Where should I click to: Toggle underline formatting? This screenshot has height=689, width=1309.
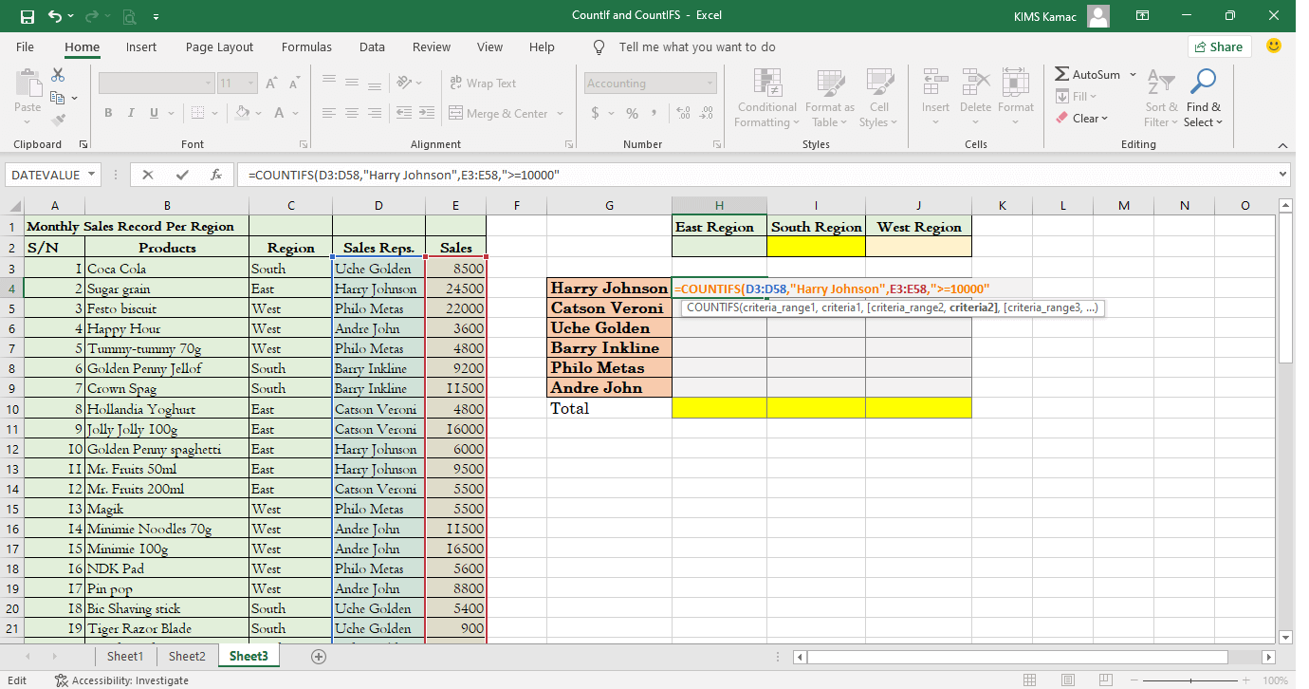point(152,113)
